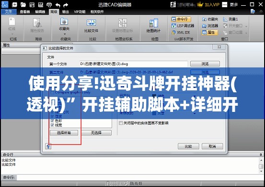
Task: Click the 命令行 command input field
Action: tap(140, 177)
